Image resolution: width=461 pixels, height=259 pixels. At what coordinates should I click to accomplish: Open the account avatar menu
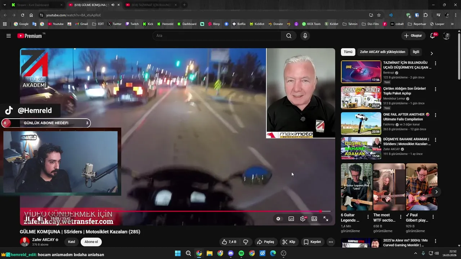coord(446,36)
